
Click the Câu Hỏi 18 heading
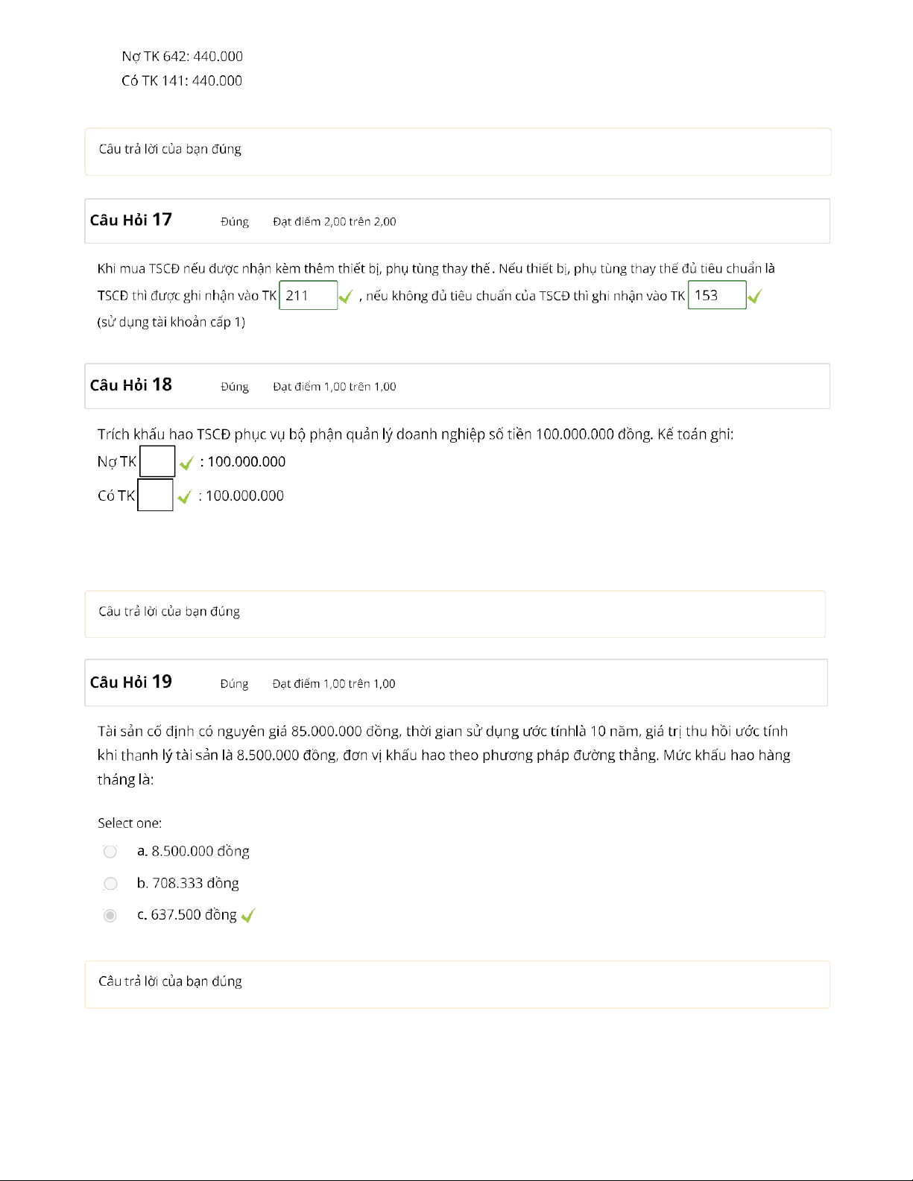131,385
